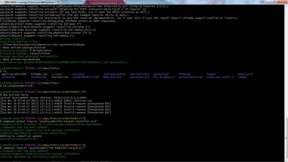The image size is (288, 162).
Task: Click 'Writing lock file' line
Action: 13,39
